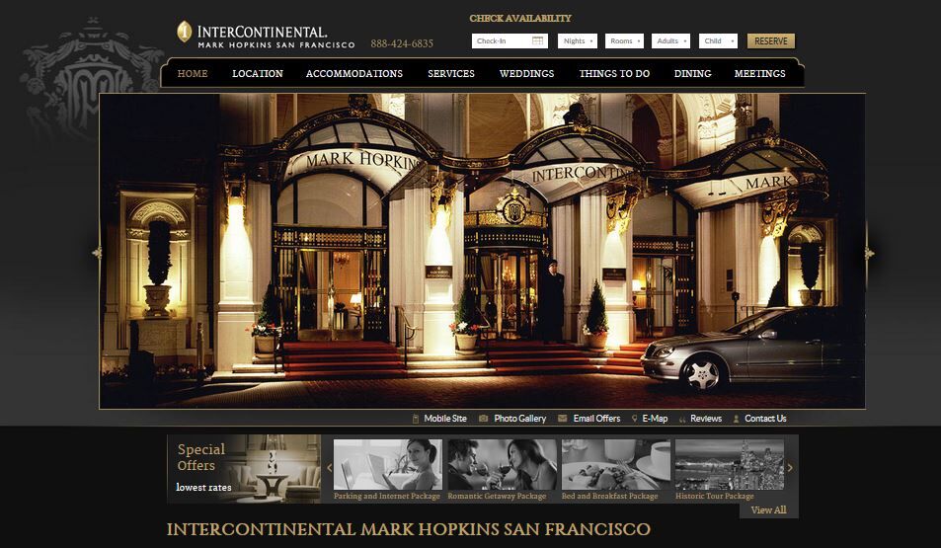The width and height of the screenshot is (941, 548).
Task: Open the Things To Do menu
Action: pyautogui.click(x=614, y=73)
